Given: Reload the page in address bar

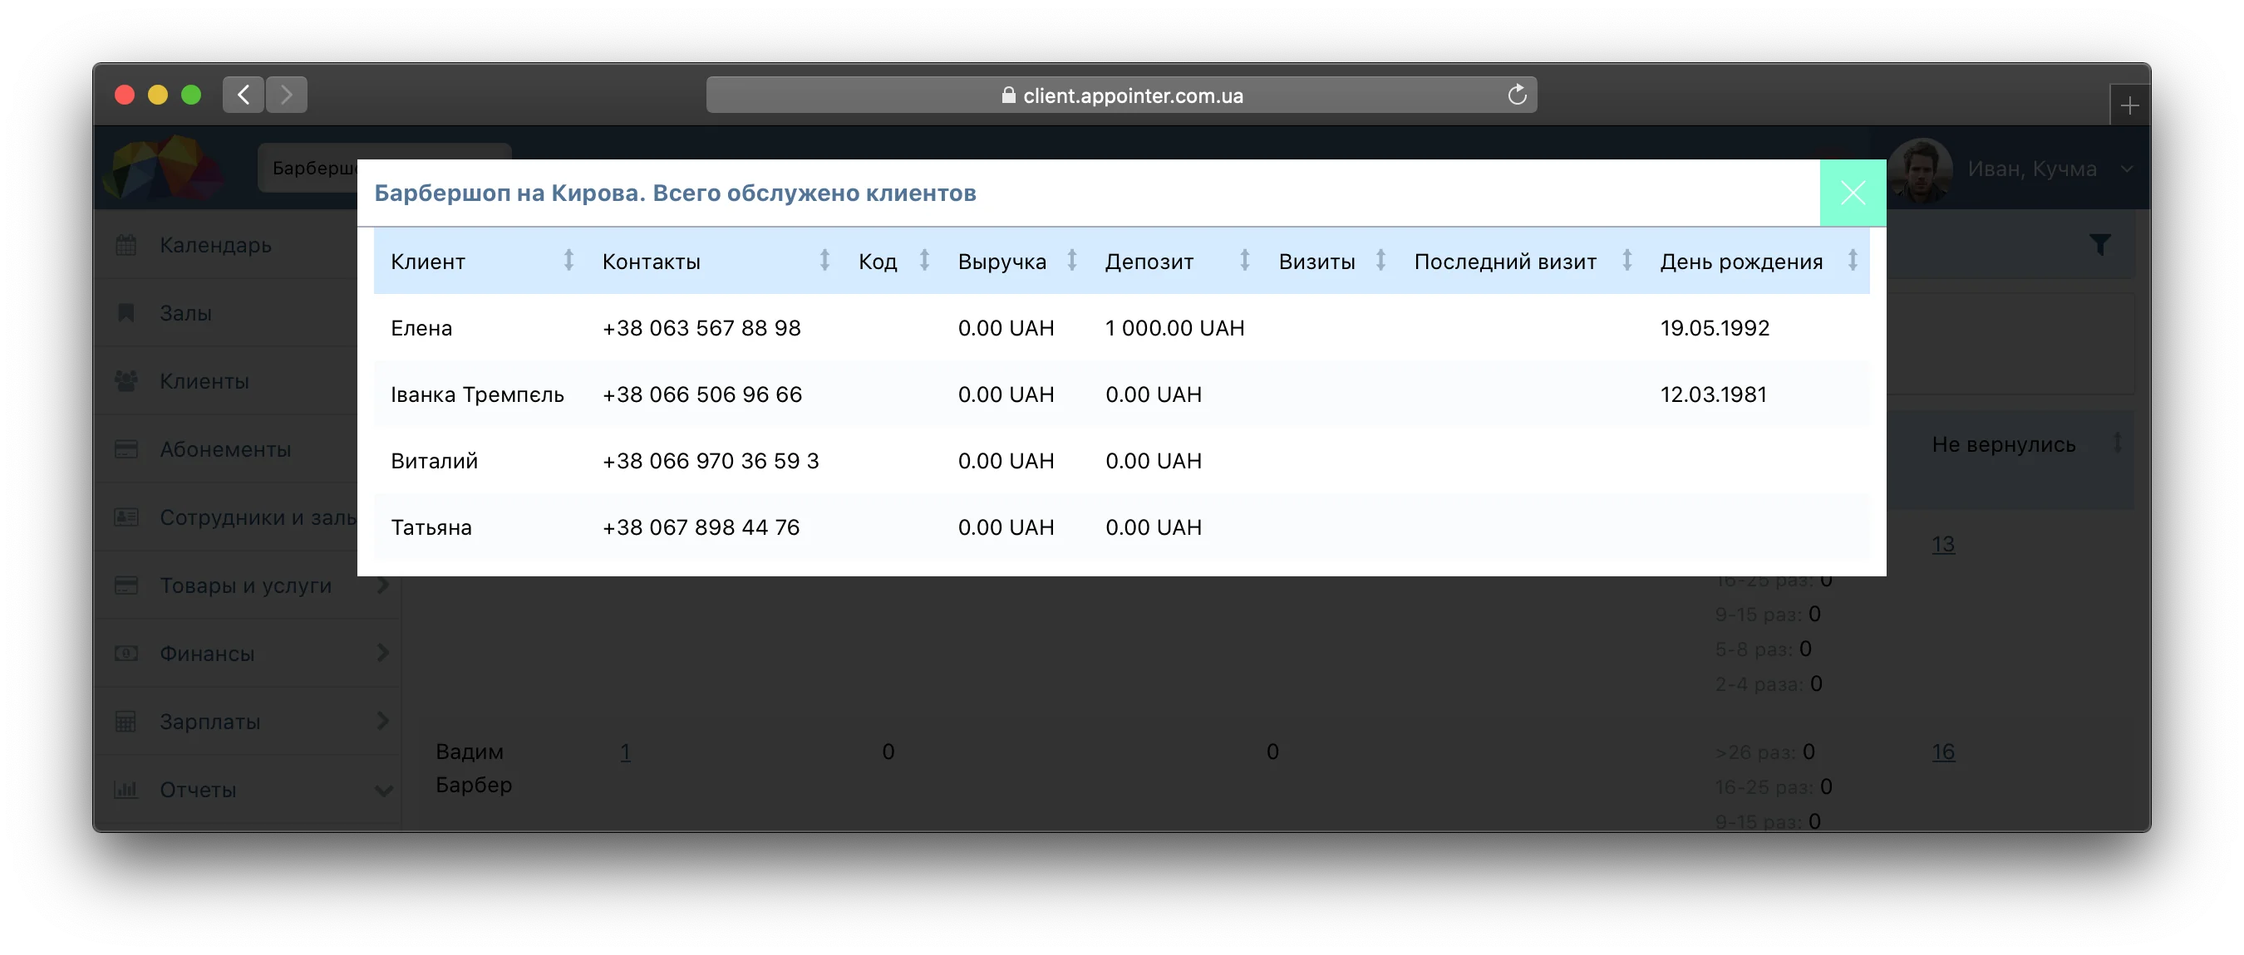Looking at the screenshot, I should (1517, 94).
